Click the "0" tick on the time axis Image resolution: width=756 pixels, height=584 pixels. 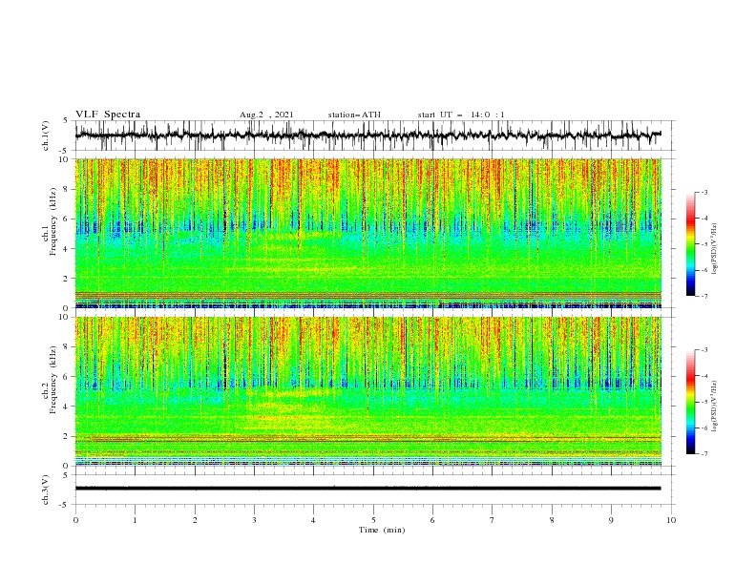tap(75, 520)
